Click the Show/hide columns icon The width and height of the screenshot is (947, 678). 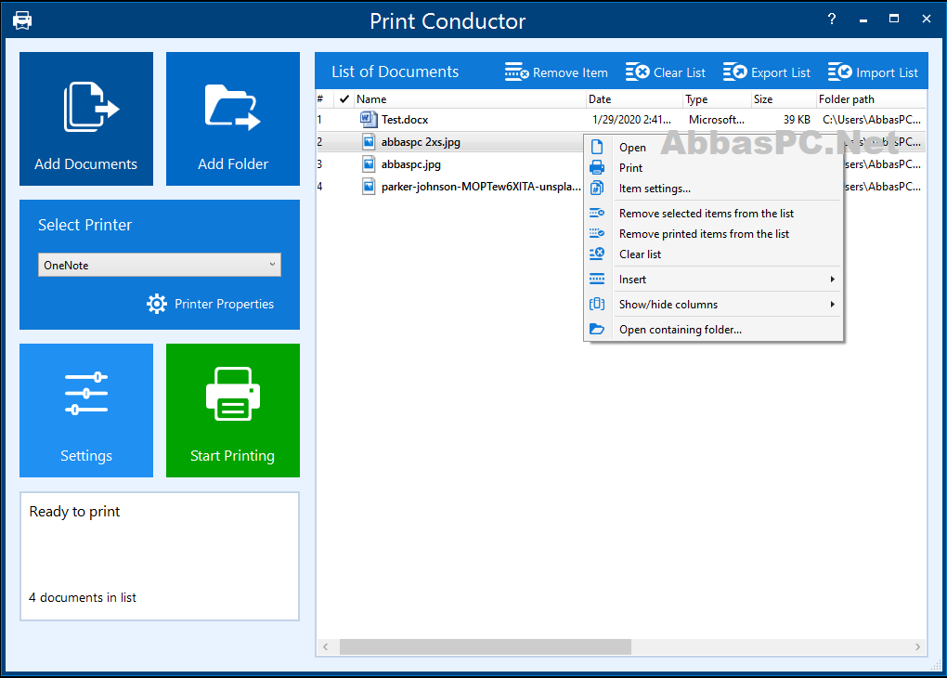(x=597, y=304)
